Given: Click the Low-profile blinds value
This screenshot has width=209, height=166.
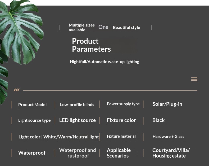Looking at the screenshot, I should click(x=77, y=104).
